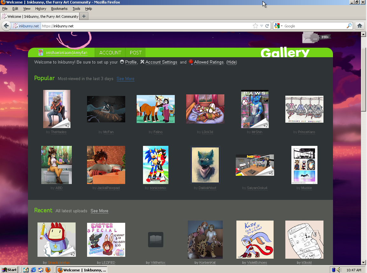367x273 pixels.
Task: Open the ACCOUNT navigation item
Action: click(110, 53)
